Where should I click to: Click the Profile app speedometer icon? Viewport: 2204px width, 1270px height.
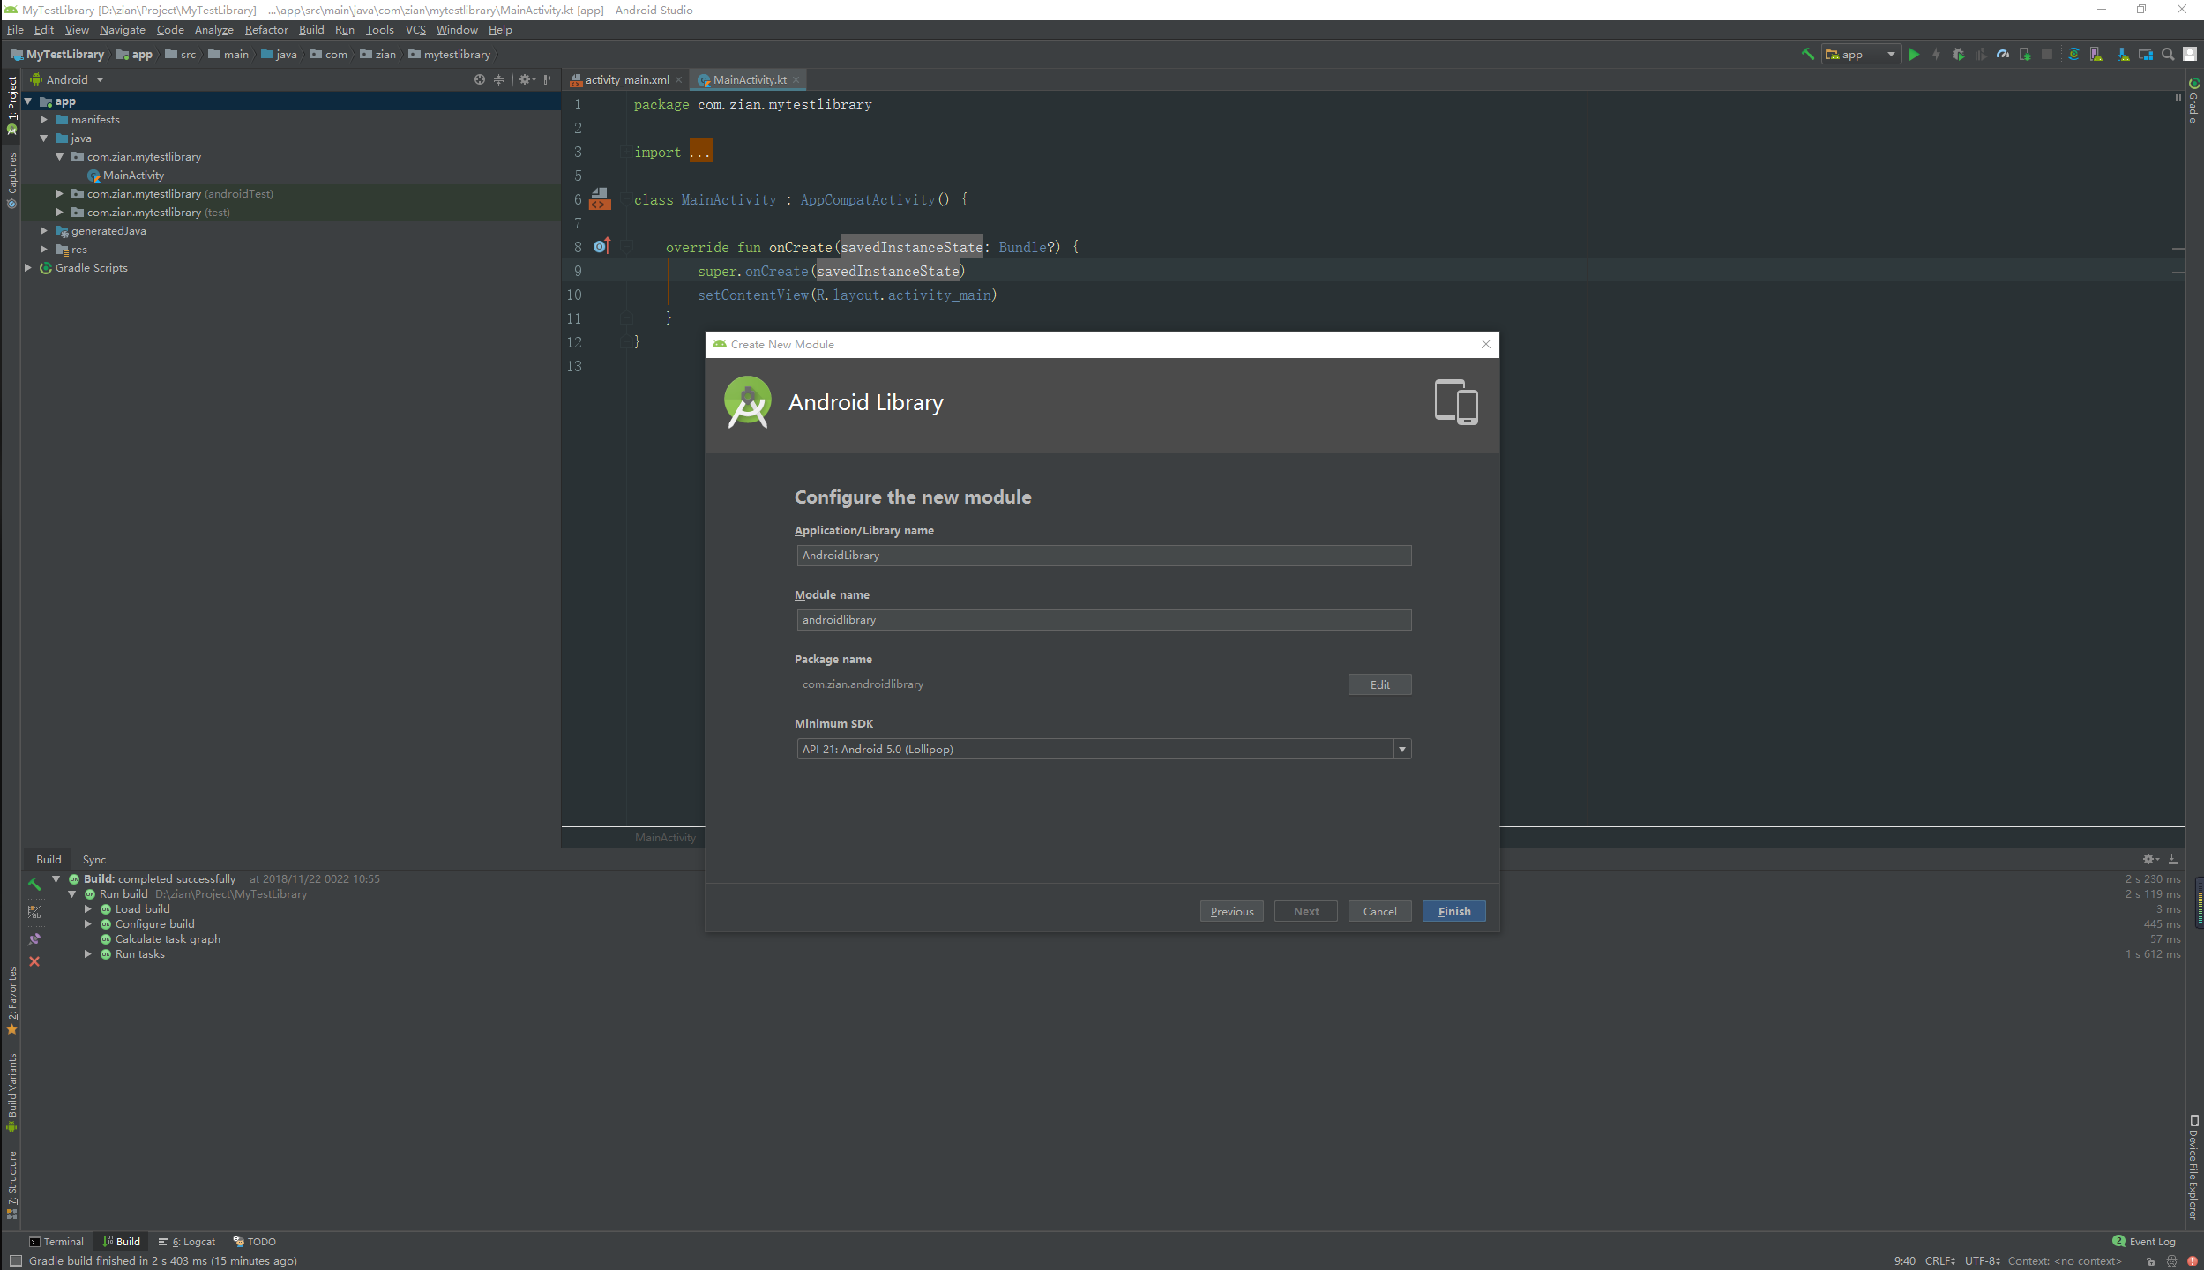(x=2003, y=55)
